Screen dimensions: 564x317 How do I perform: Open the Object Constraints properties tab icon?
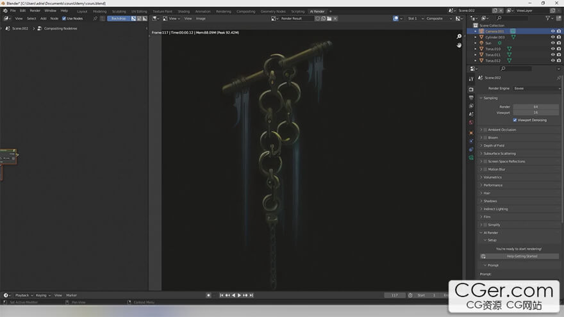pyautogui.click(x=471, y=149)
